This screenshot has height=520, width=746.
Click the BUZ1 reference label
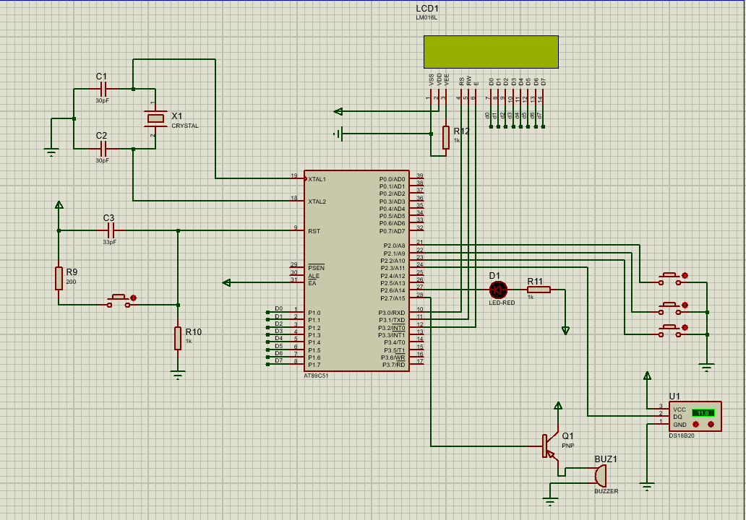[606, 459]
